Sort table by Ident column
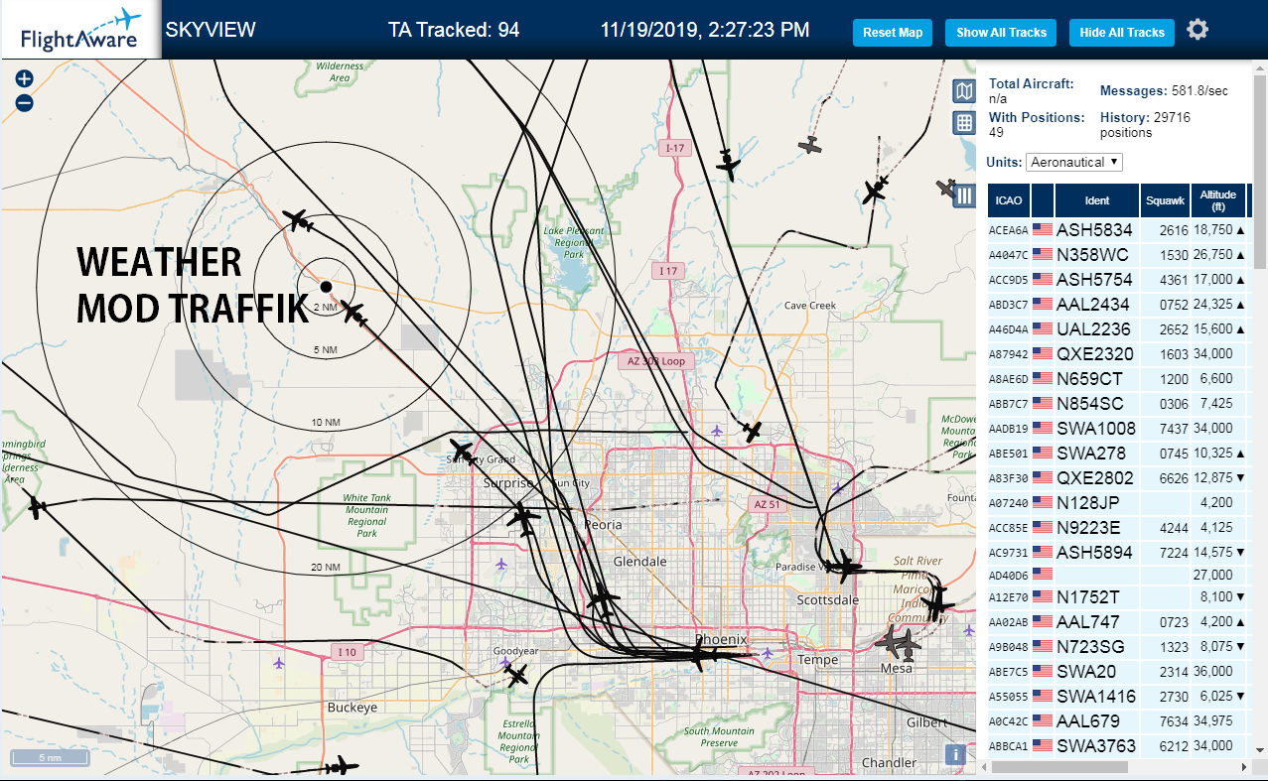 (x=1097, y=200)
